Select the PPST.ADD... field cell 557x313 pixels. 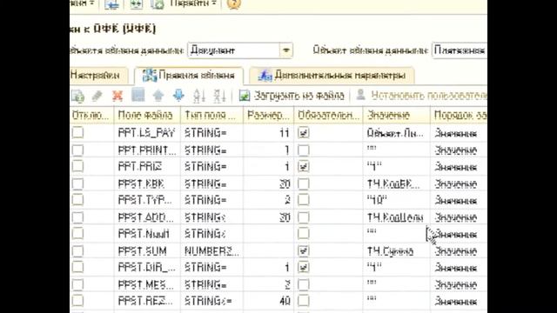tap(147, 217)
